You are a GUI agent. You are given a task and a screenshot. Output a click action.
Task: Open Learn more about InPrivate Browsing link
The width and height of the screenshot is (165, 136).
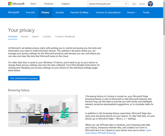click(x=118, y=132)
